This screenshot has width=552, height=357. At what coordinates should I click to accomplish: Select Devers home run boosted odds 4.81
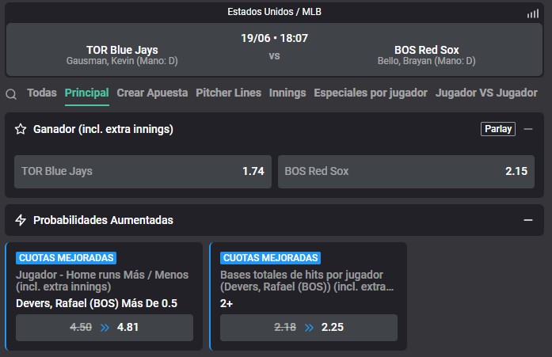105,328
